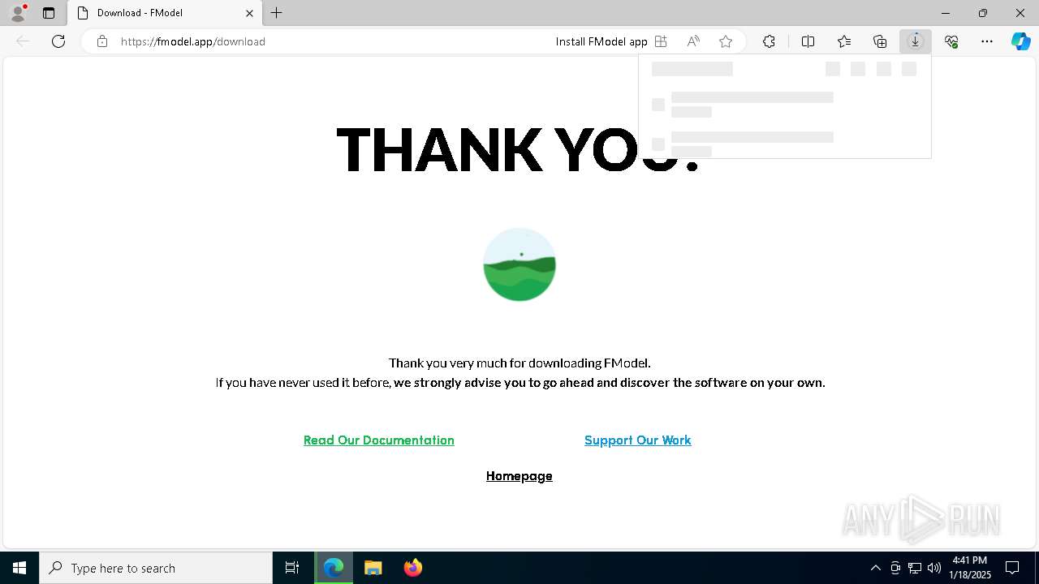The image size is (1039, 584).
Task: Open Read Our Documentation link
Action: point(379,440)
